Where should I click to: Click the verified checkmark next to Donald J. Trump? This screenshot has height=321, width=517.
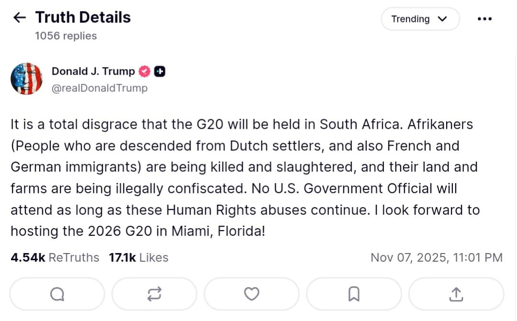pos(144,71)
